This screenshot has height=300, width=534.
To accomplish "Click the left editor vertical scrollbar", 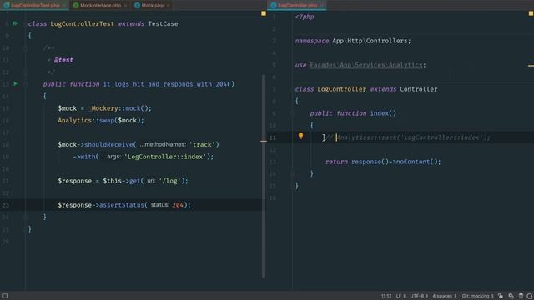I will coord(264,176).
